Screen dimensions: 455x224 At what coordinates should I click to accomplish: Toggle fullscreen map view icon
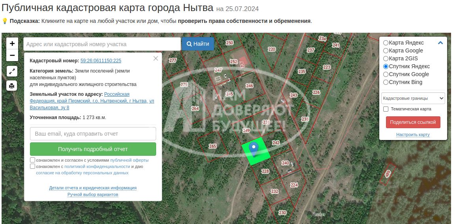(12, 71)
